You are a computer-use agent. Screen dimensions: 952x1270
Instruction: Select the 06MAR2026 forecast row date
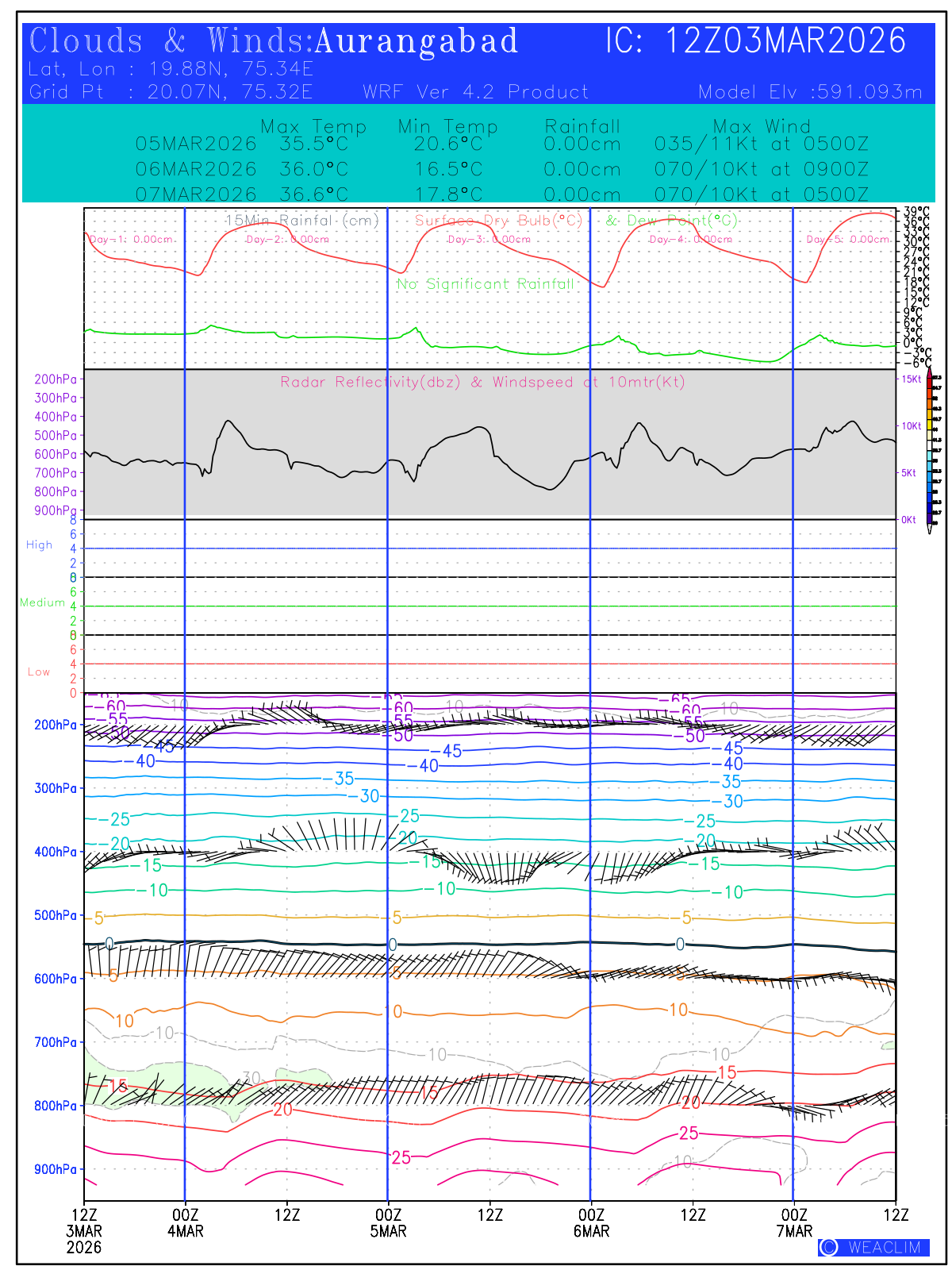(x=196, y=169)
